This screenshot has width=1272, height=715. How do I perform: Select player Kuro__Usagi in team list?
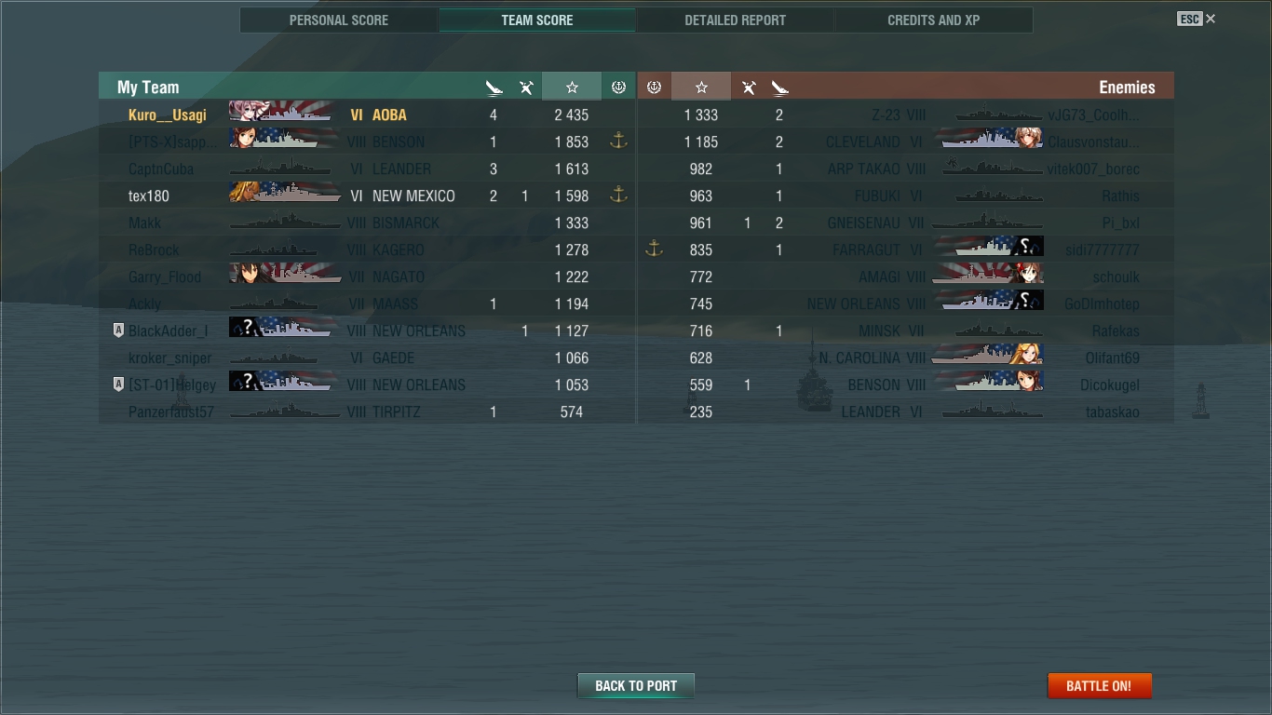168,115
